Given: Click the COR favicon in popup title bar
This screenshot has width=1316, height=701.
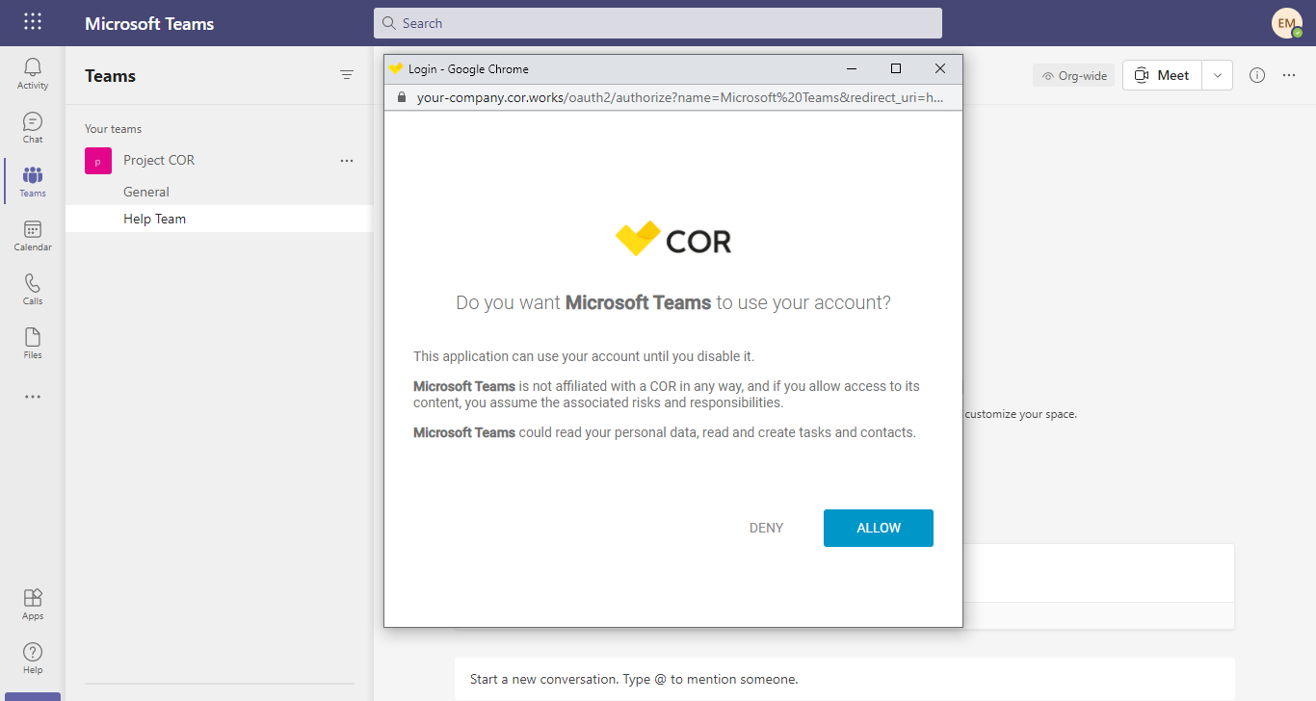Looking at the screenshot, I should pos(395,68).
